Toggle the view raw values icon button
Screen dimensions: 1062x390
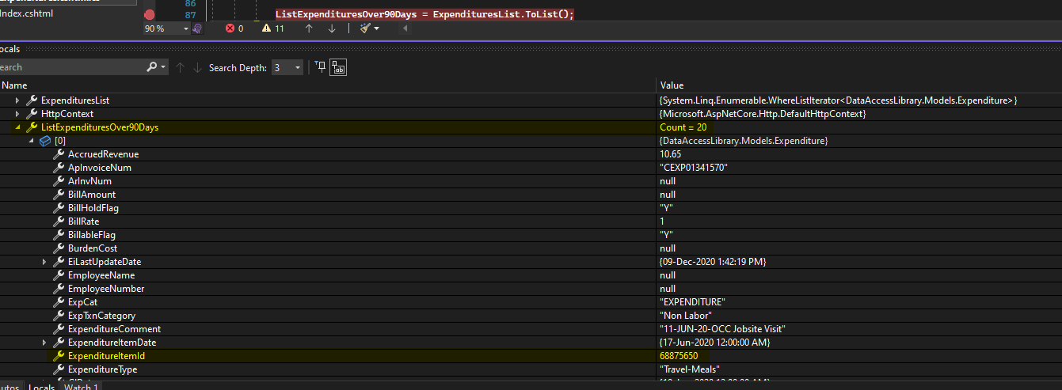click(x=339, y=68)
